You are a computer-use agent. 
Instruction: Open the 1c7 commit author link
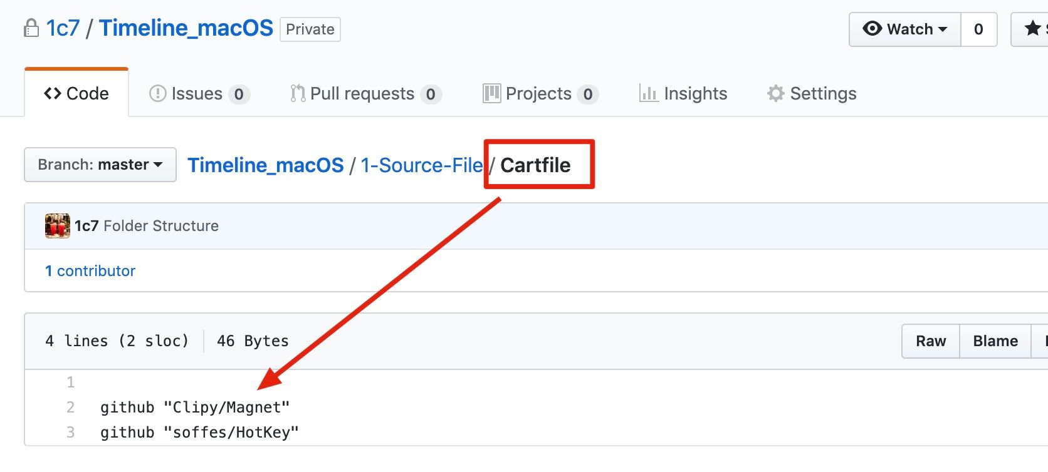point(86,226)
